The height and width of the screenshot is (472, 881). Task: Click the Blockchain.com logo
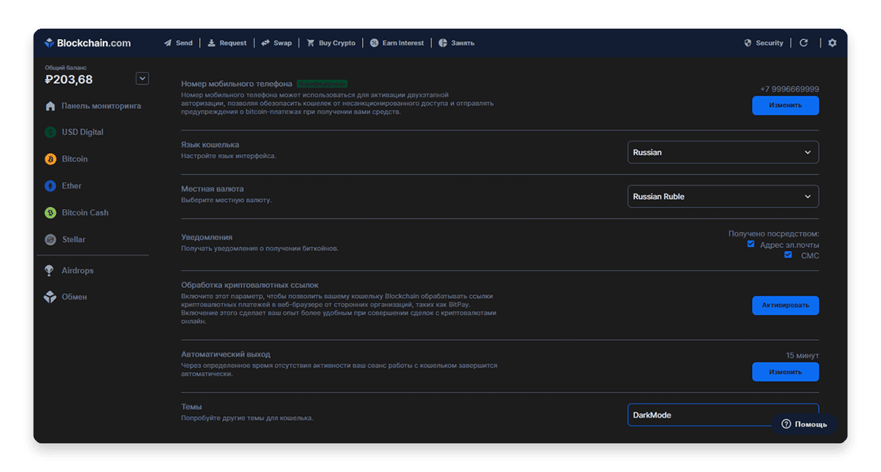(87, 43)
